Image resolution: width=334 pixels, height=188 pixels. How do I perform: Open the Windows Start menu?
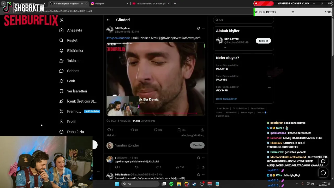point(117,184)
